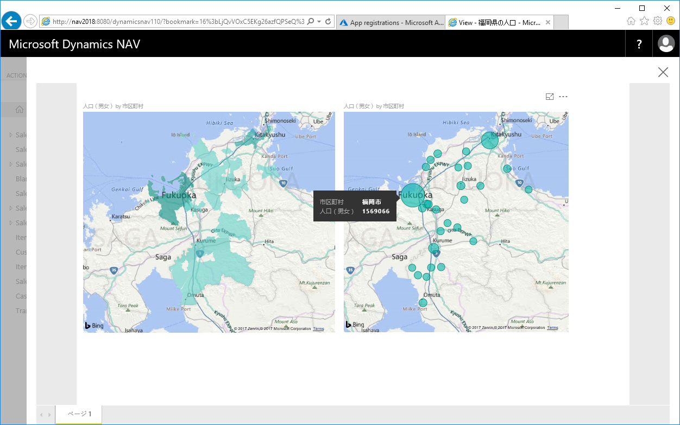Go to the browser home page icon

(x=631, y=21)
